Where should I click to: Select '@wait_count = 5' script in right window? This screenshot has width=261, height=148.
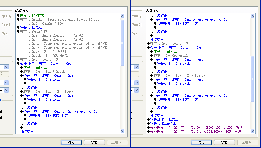click(x=167, y=43)
